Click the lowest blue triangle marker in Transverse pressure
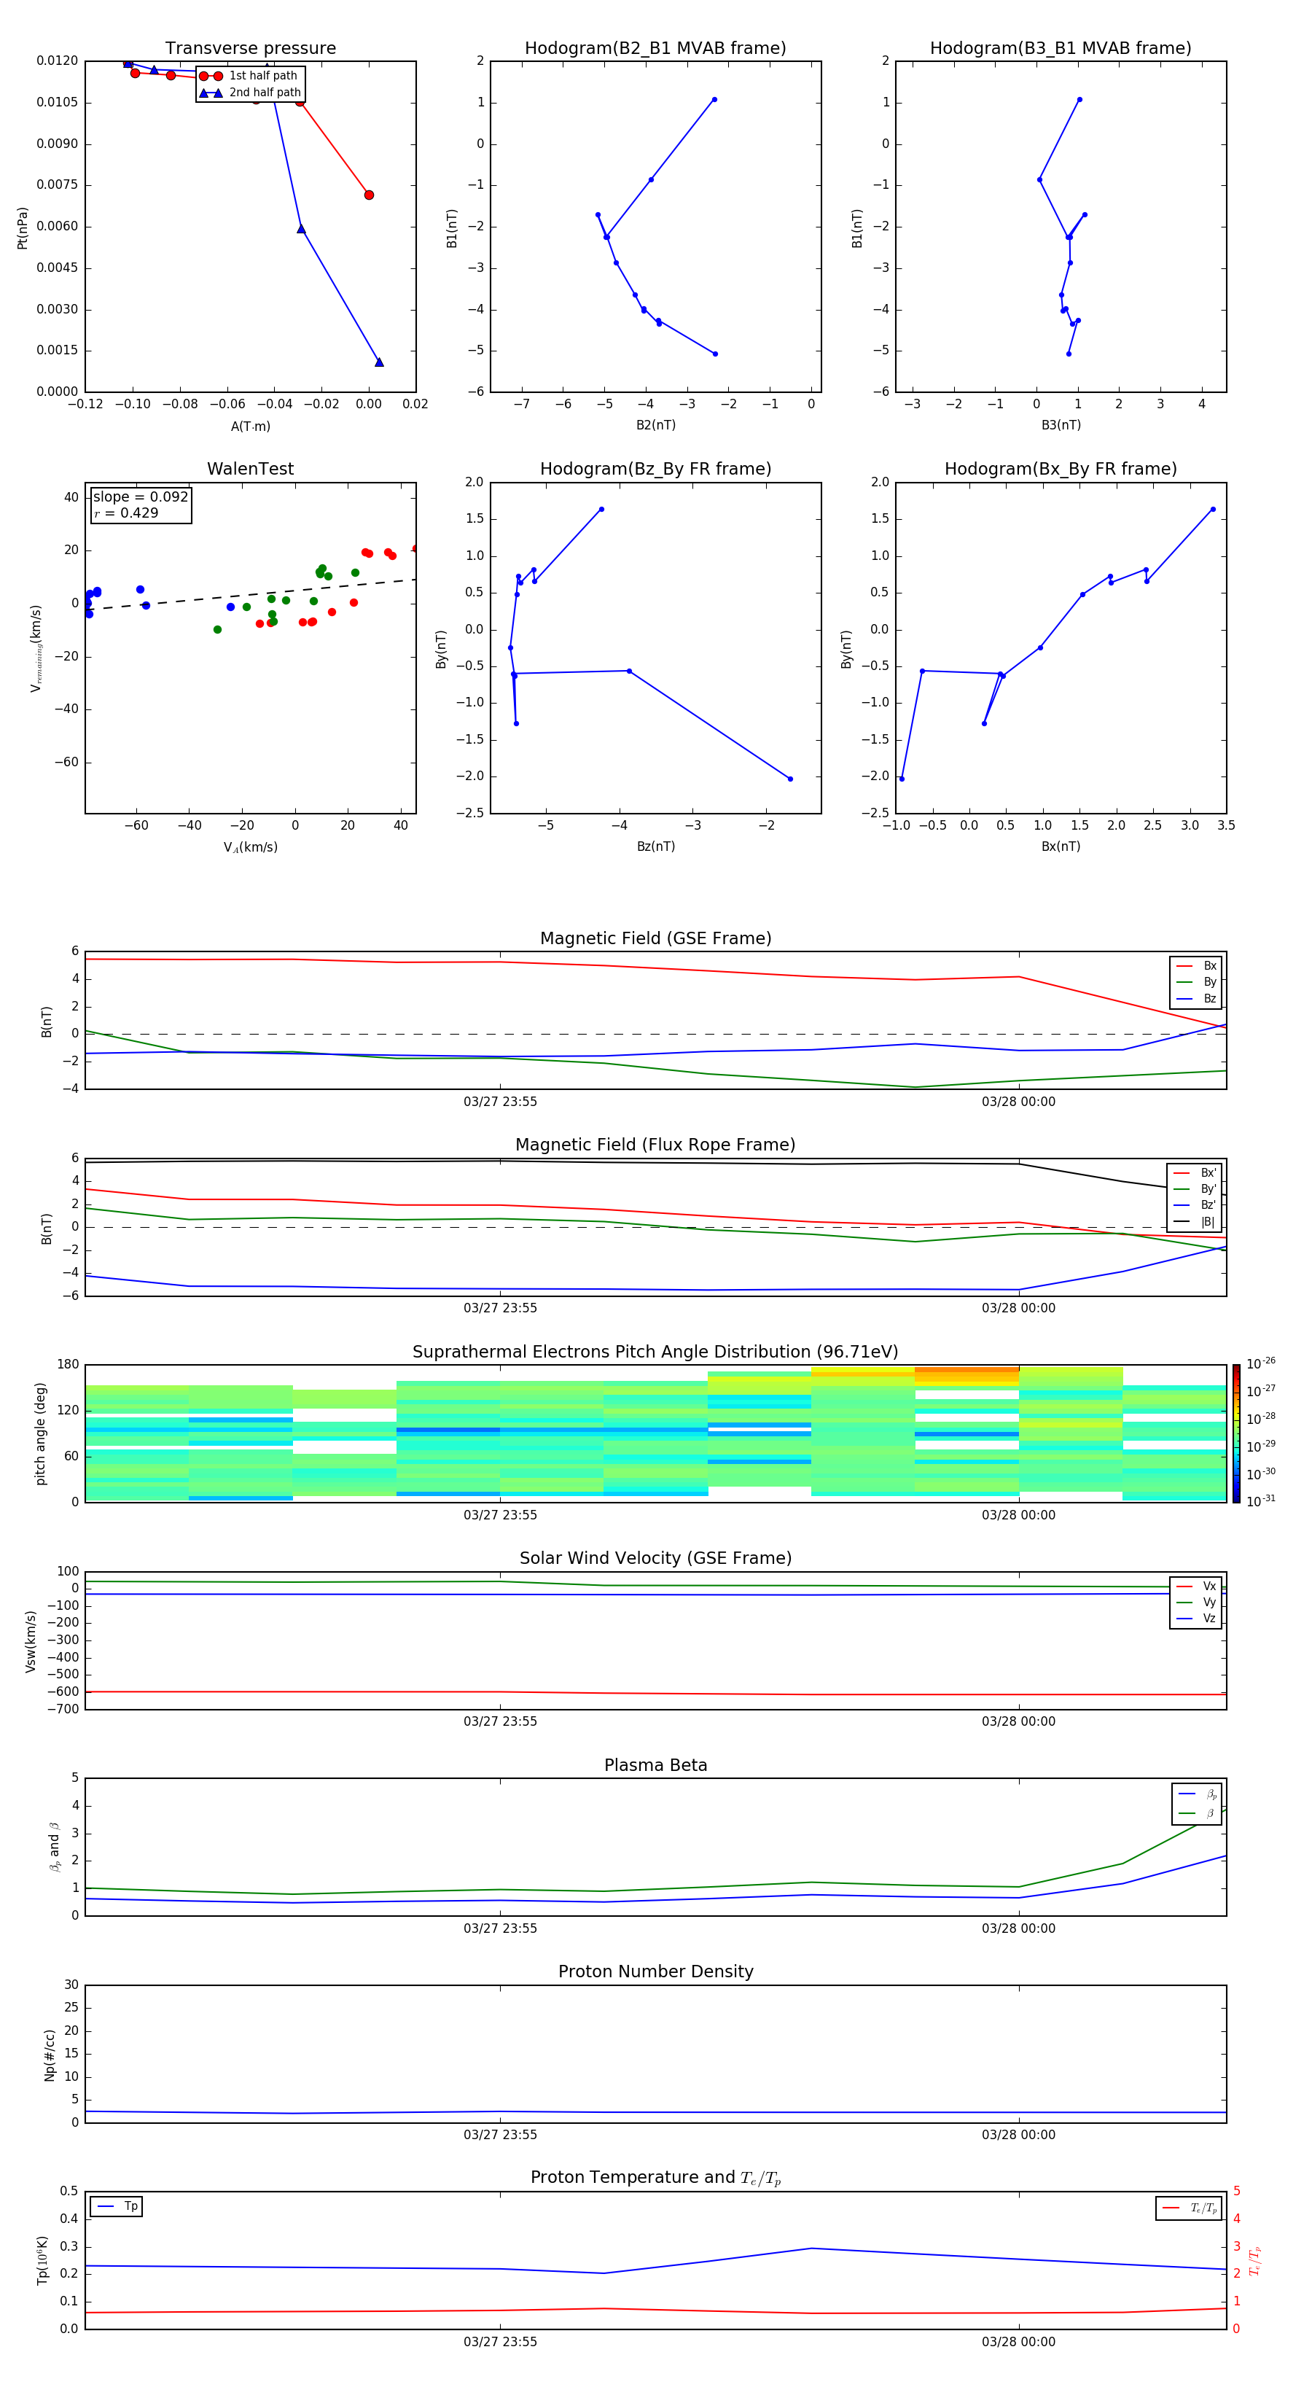Screen dimensions: 1312x2406 (379, 362)
